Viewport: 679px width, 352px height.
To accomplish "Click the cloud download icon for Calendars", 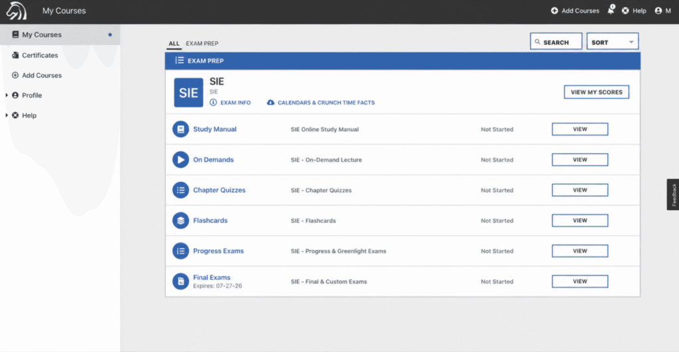I will [271, 103].
